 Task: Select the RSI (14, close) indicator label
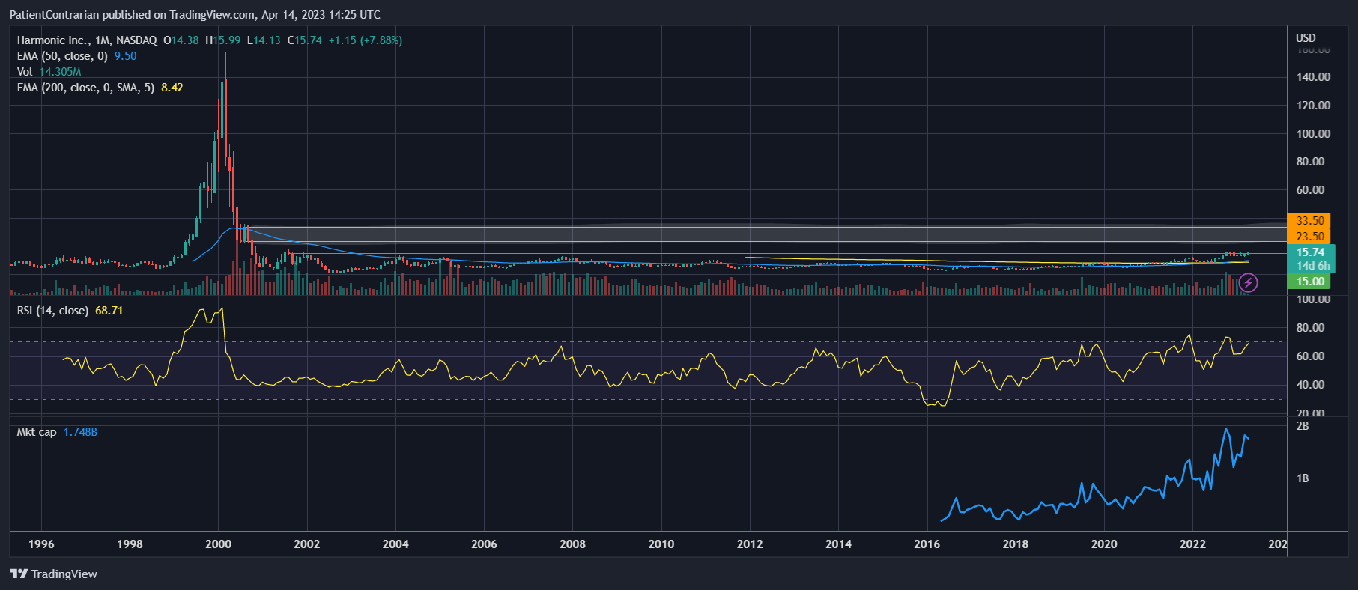[52, 311]
